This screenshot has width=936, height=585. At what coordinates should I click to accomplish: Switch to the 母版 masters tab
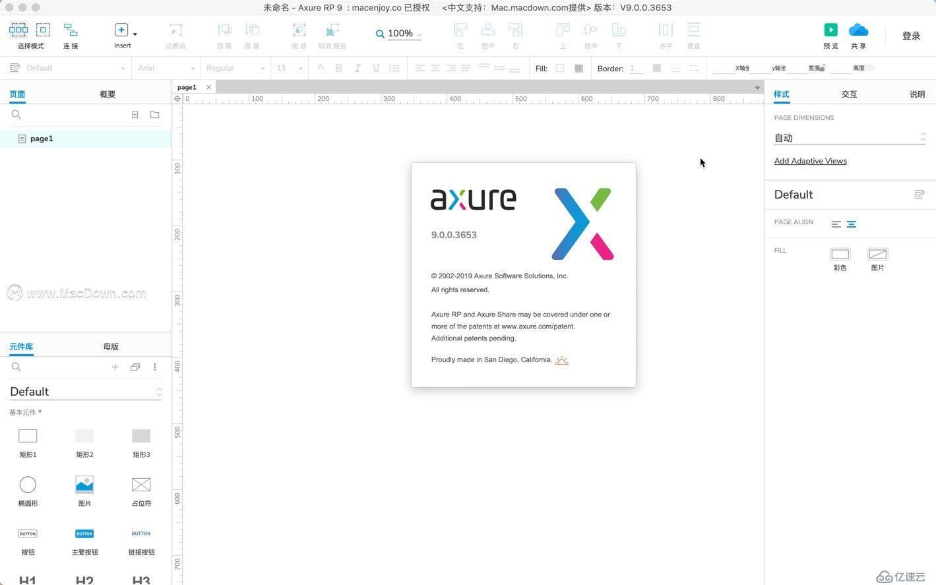coord(111,347)
